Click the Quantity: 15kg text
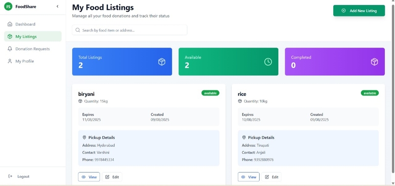Screen dimensions: 395x186 point(96,101)
